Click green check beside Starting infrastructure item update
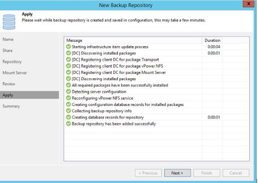Viewport: 258px width, 183px height. click(68, 47)
